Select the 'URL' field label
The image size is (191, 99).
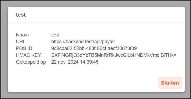(21, 42)
